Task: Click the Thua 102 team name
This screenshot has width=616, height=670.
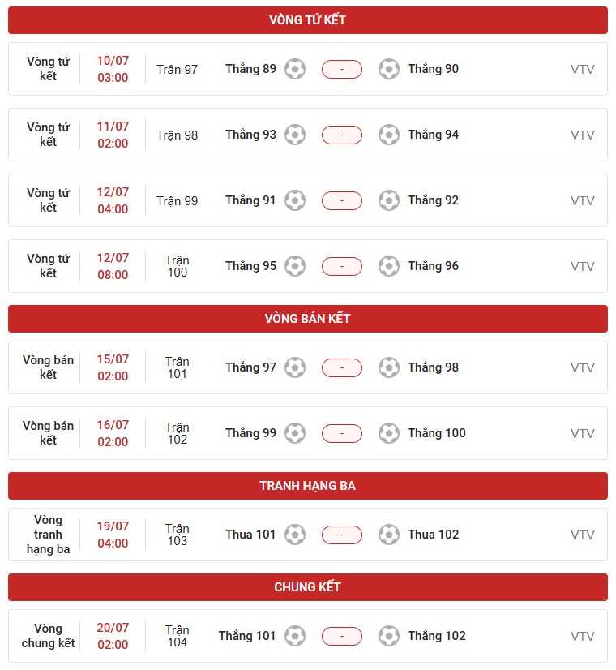Action: pyautogui.click(x=434, y=535)
